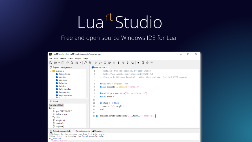Open guess.lua in the project tree

click(x=63, y=80)
